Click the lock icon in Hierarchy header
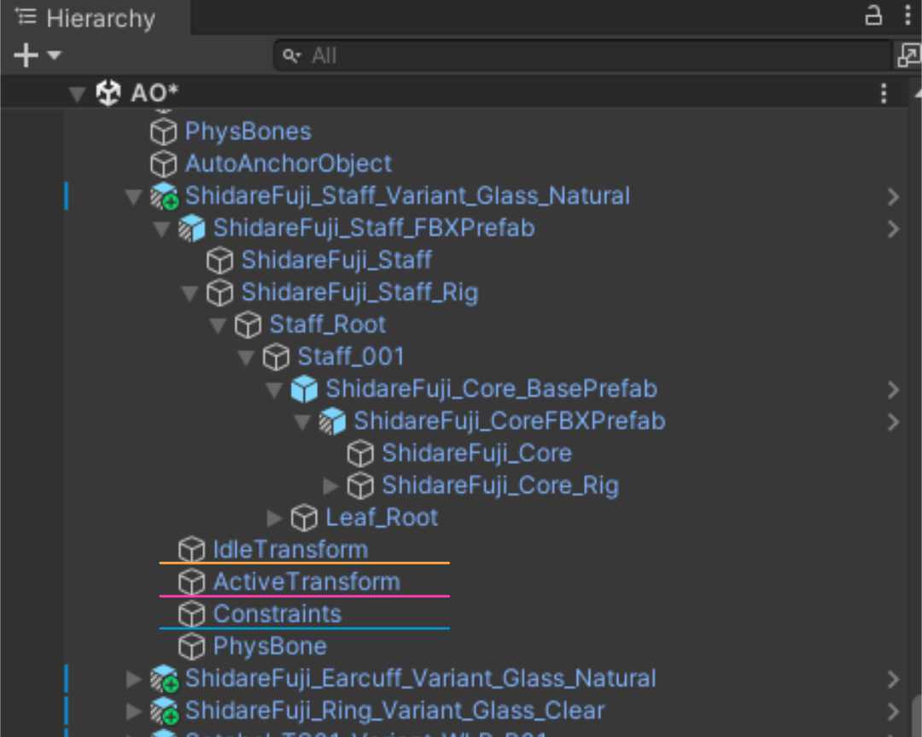Screen dimensions: 922x737 pyautogui.click(x=873, y=16)
